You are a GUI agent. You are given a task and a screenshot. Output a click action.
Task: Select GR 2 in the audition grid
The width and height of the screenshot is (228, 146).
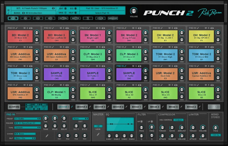pyautogui.click(x=36, y=105)
